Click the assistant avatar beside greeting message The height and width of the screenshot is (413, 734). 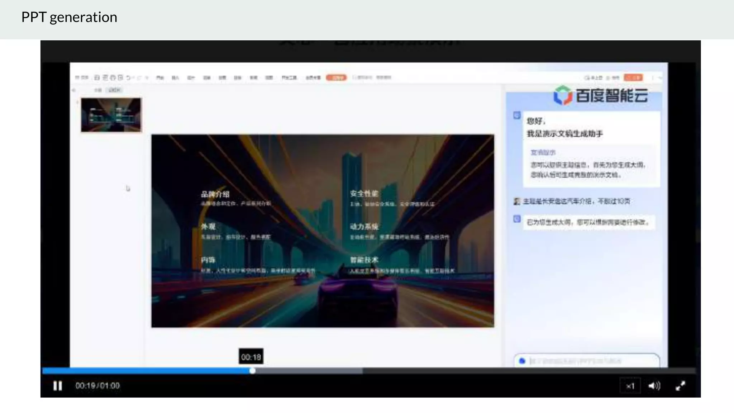coord(516,115)
